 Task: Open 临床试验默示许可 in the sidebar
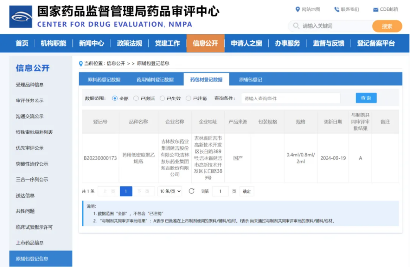34,227
